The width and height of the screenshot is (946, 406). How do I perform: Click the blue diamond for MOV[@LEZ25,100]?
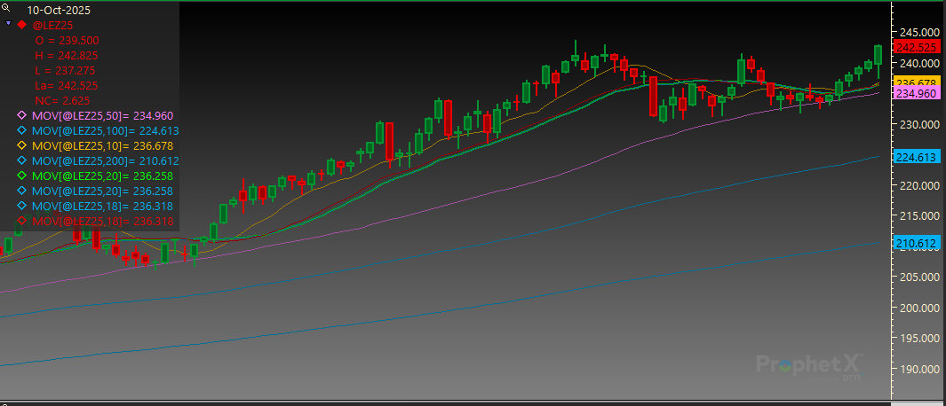click(22, 130)
